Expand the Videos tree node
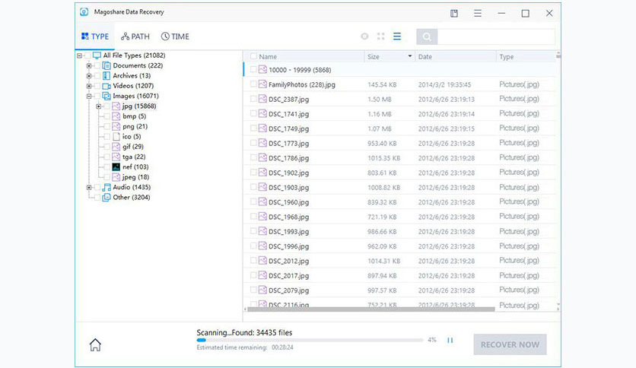Image resolution: width=636 pixels, height=368 pixels. coord(89,86)
